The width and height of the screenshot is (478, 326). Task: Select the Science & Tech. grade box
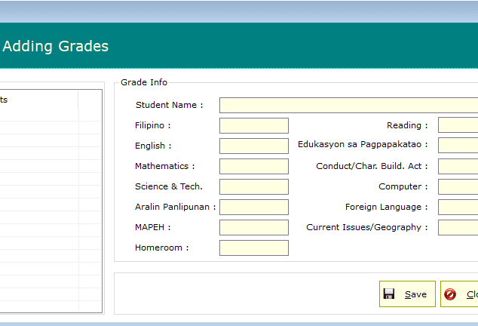253,186
